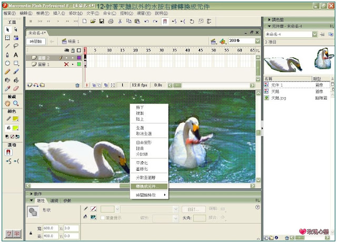The image size is (337, 243).
Task: Select the Lasso tool
Action: (16, 46)
